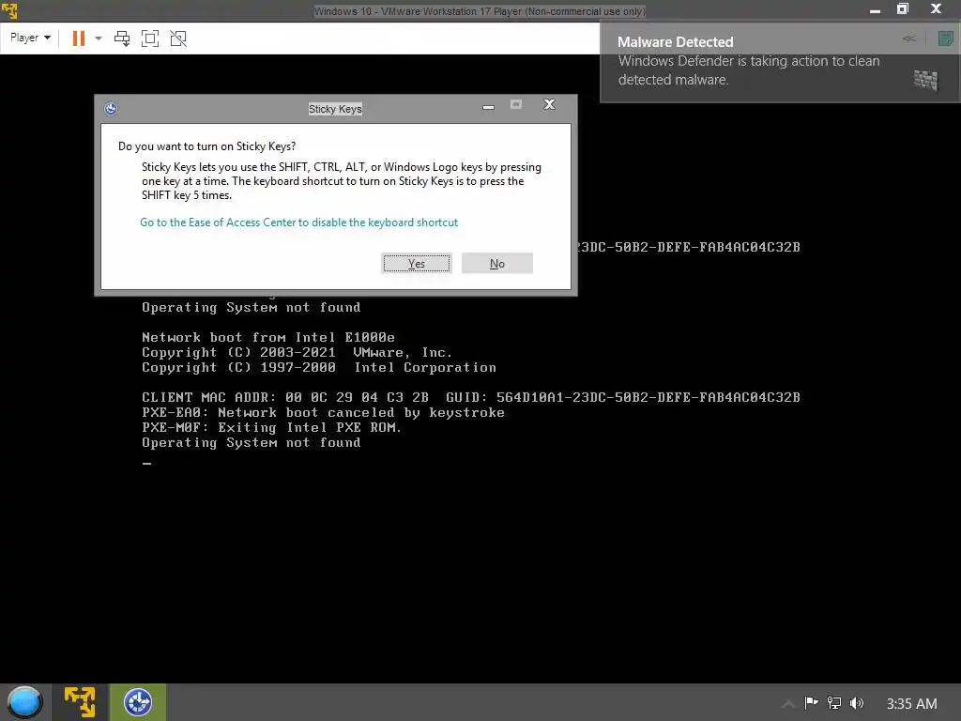The image size is (961, 721).
Task: Toggle Unity mode icon
Action: [178, 38]
